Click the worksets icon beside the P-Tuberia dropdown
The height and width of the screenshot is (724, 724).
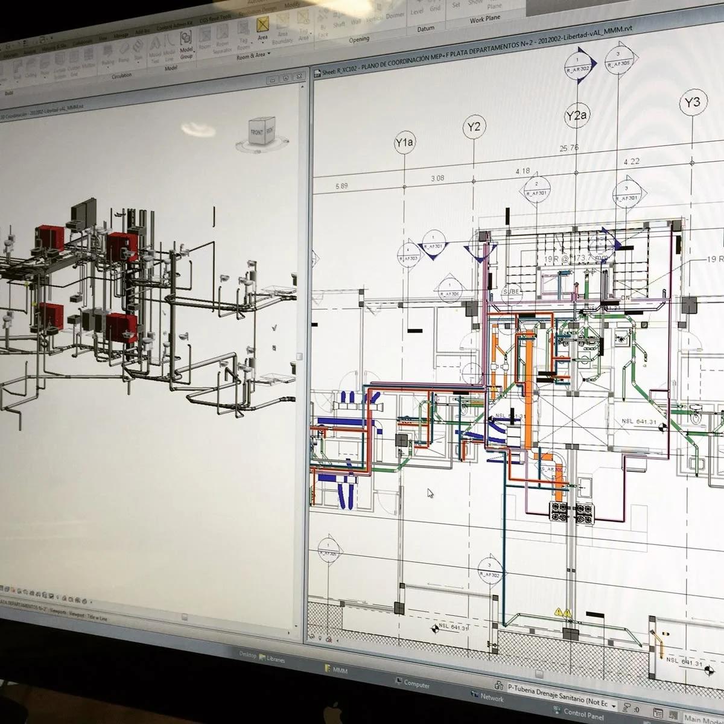(x=499, y=685)
